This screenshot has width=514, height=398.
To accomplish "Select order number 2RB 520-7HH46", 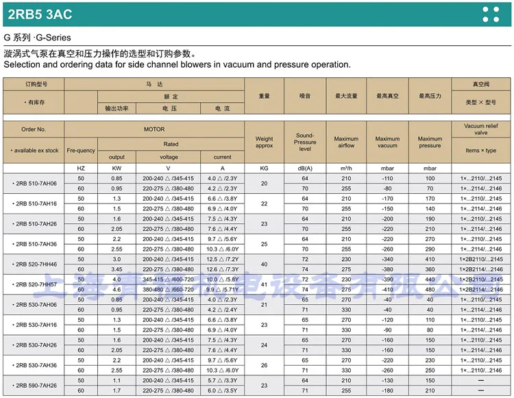I will (x=34, y=264).
